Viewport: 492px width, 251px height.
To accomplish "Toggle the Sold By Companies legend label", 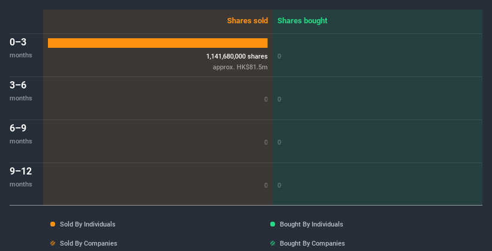I will pyautogui.click(x=88, y=243).
